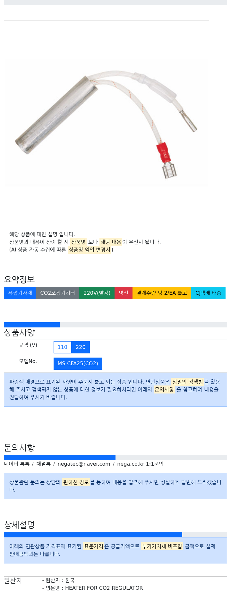Click the negatec@naver.com email link
Viewport: 231px width, 592px height.
(84, 464)
